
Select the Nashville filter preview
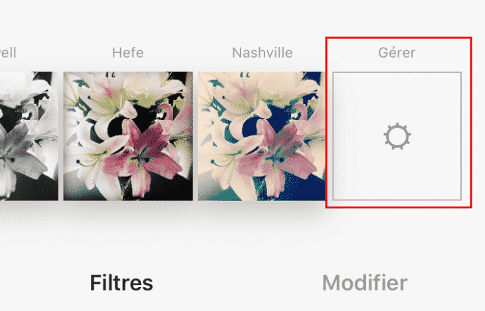coord(262,136)
